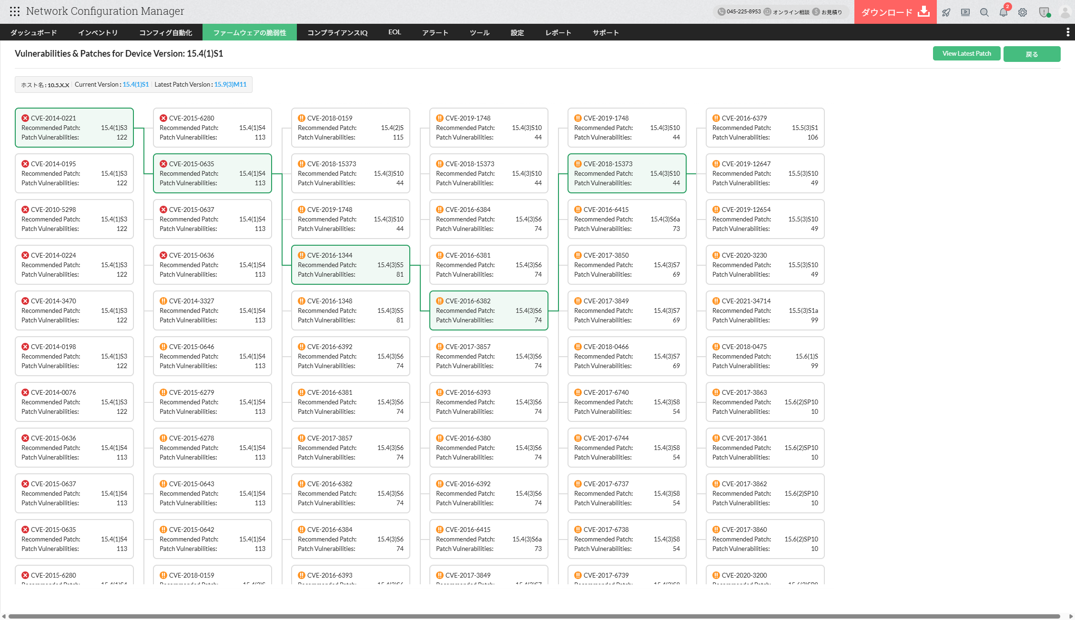Open the vertical three-dot menu
Image resolution: width=1075 pixels, height=620 pixels.
[1068, 32]
